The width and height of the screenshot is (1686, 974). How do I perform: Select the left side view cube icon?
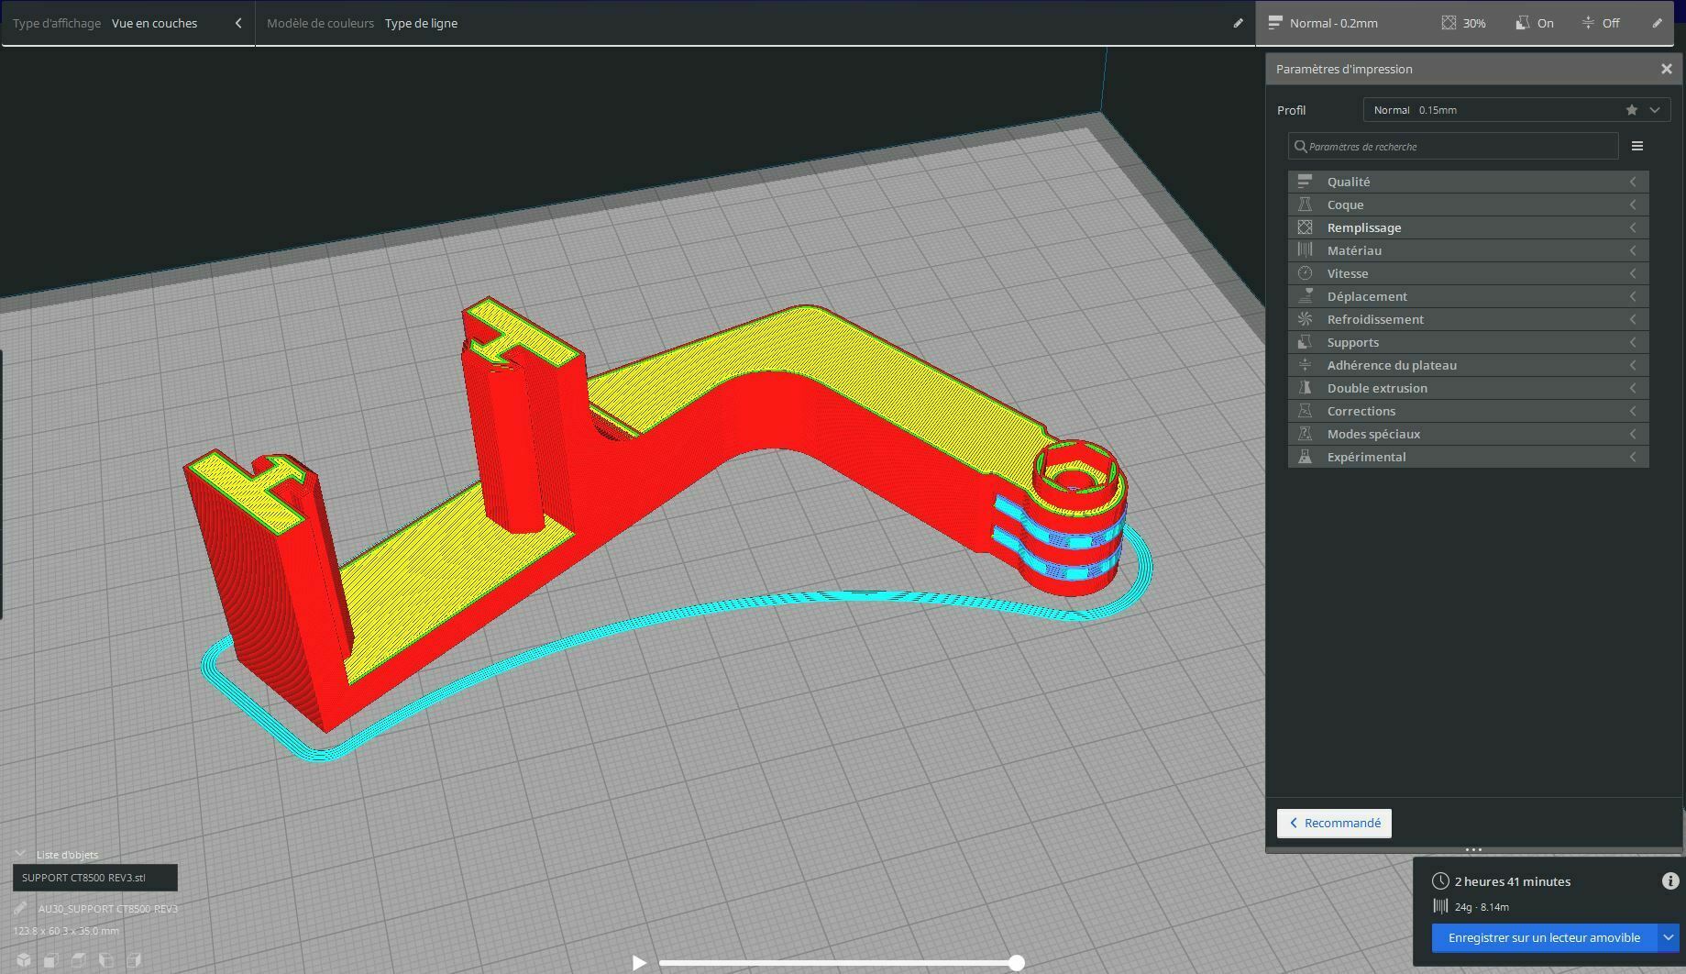pyautogui.click(x=106, y=960)
